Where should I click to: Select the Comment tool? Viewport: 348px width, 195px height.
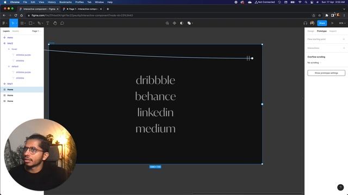[x=62, y=23]
